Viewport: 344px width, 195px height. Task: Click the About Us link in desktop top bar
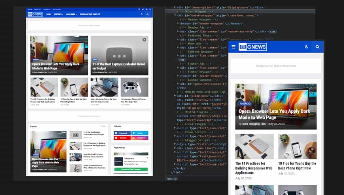click(x=38, y=9)
